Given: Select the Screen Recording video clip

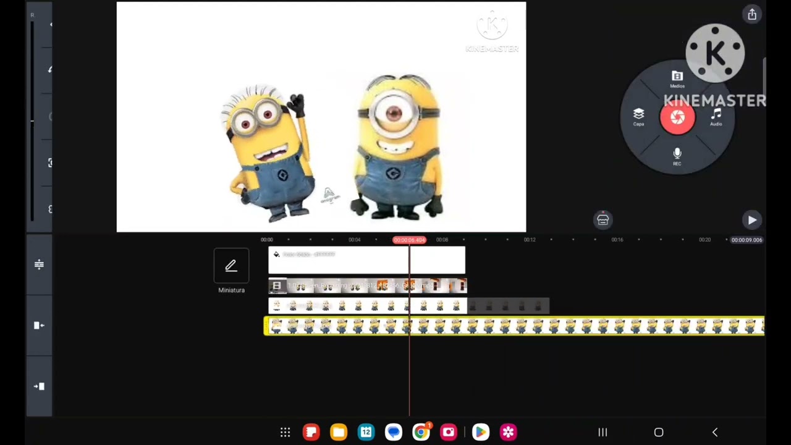Looking at the screenshot, I should click(367, 286).
